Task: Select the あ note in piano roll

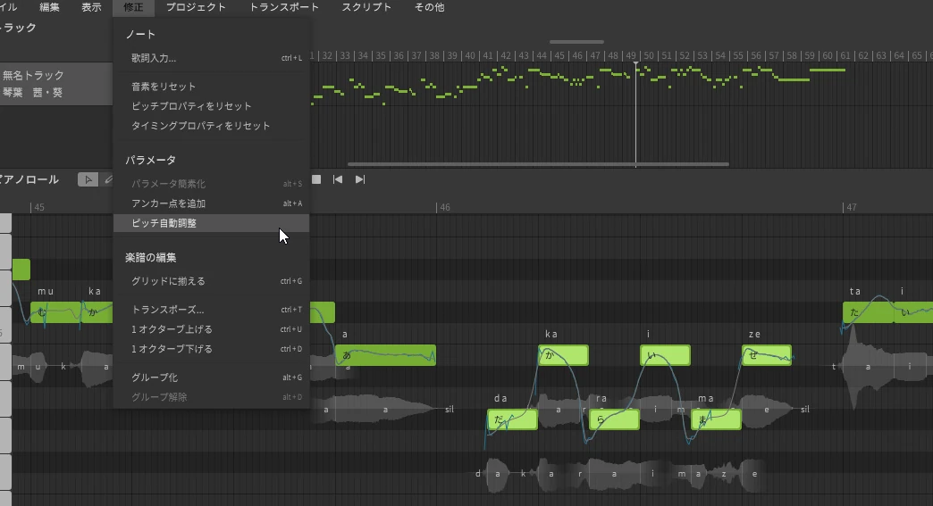Action: (385, 355)
